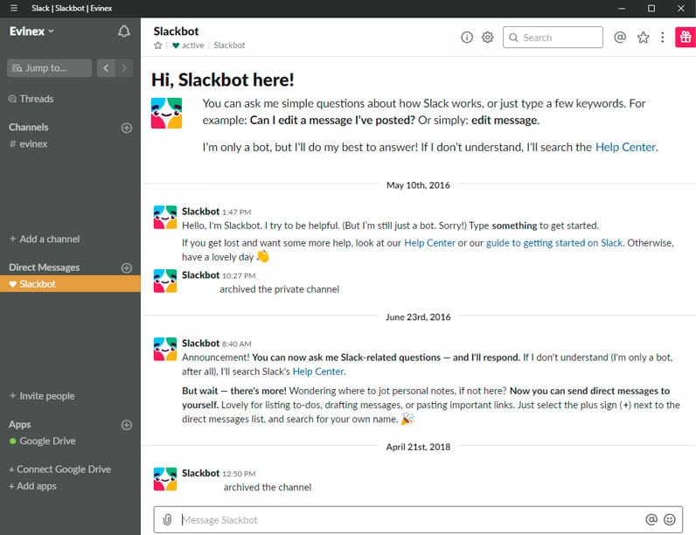
Task: Mention someone using the composer @ icon
Action: coord(651,519)
